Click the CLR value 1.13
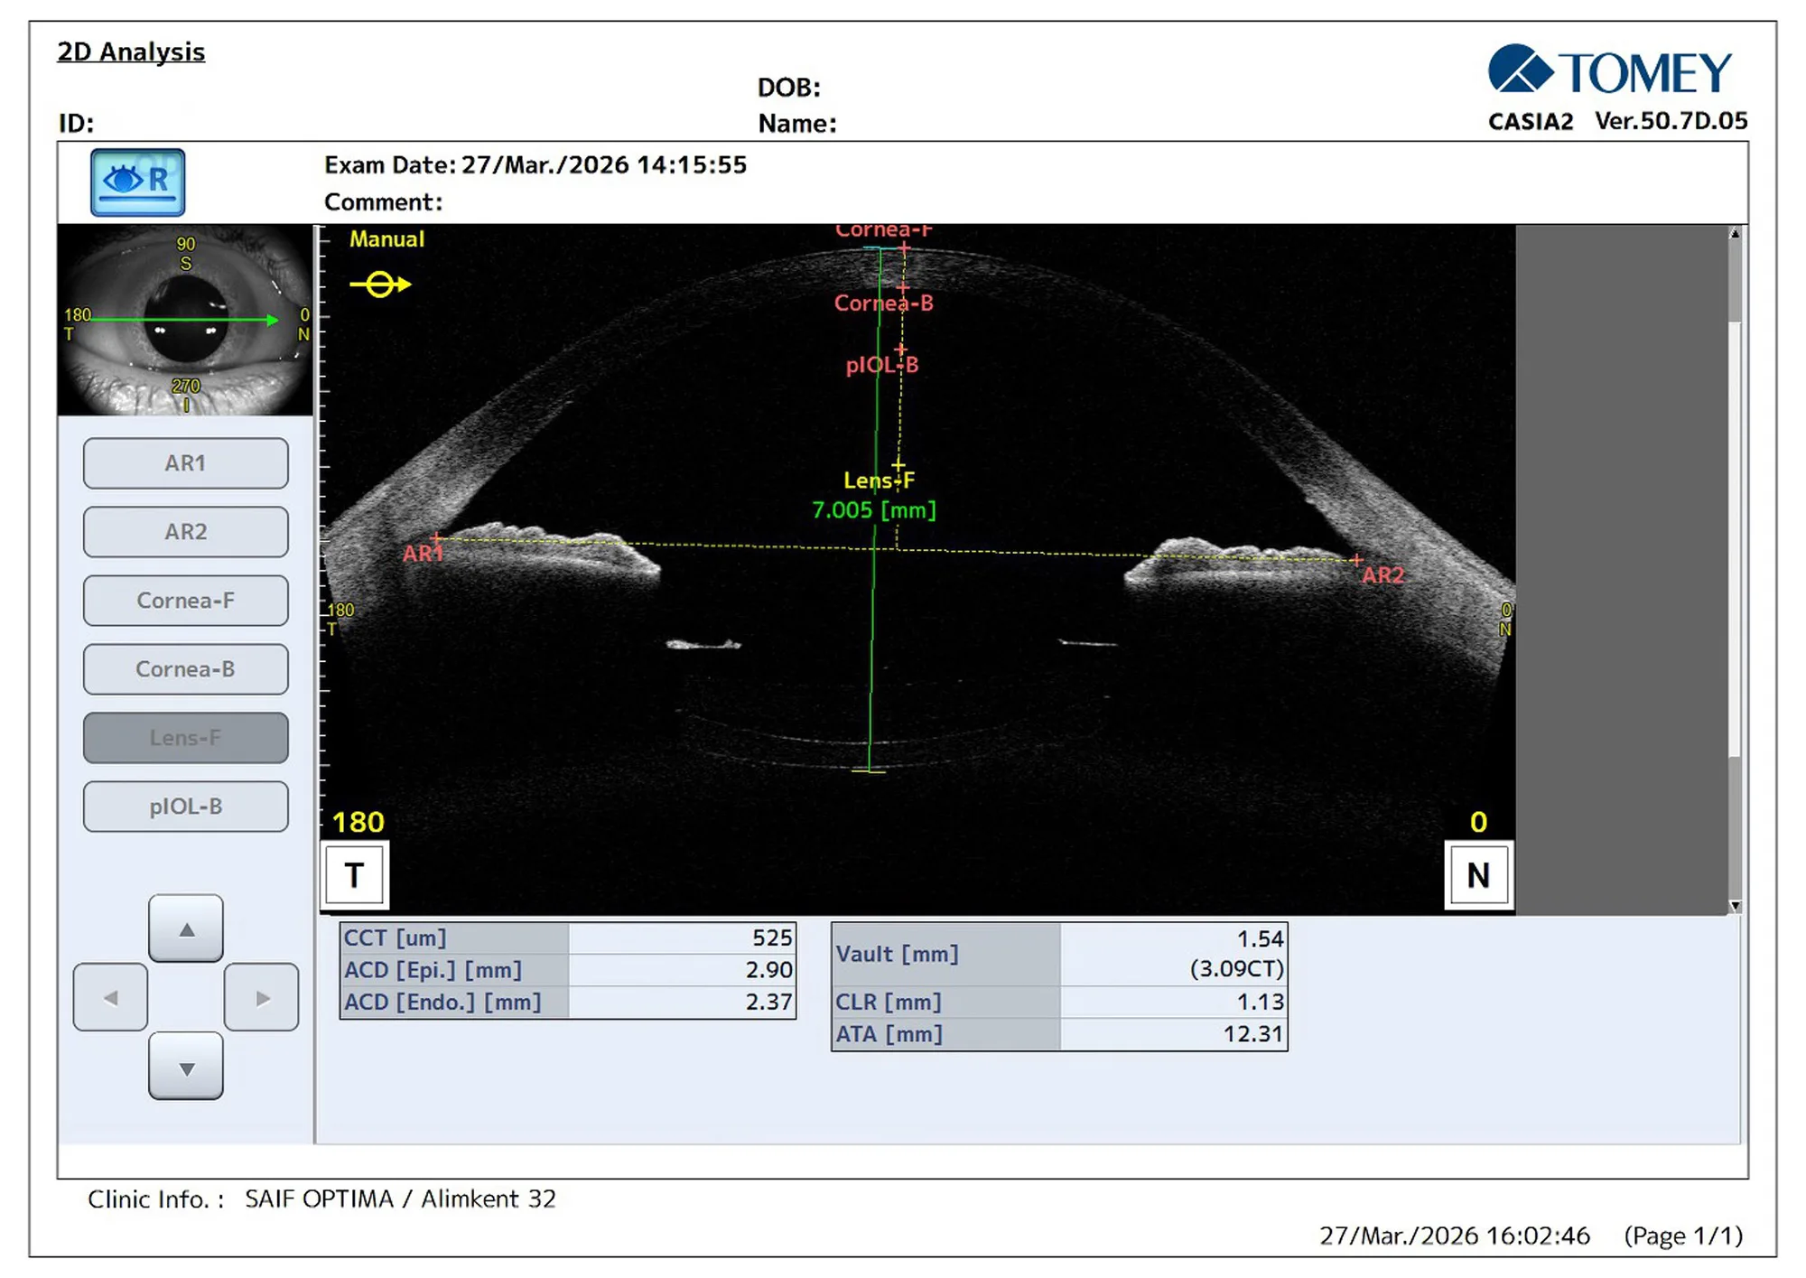Image resolution: width=1806 pixels, height=1278 pixels. [x=1260, y=1002]
